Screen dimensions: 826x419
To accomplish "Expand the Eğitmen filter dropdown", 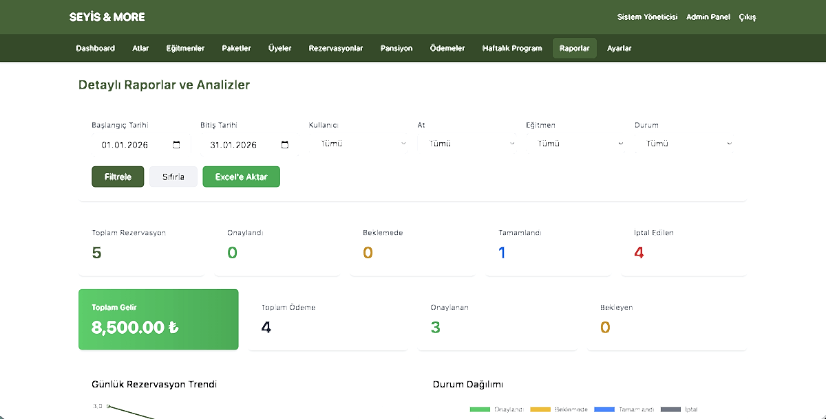I will [x=580, y=144].
